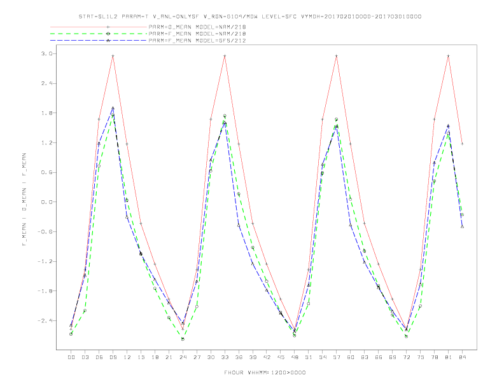This screenshot has height=389, width=504.
Task: Click the 54 forecast hour tick label
Action: click(x=323, y=357)
